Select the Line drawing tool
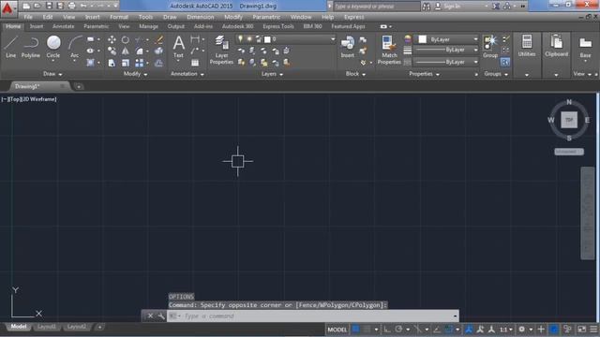600x337 pixels. (x=10, y=47)
